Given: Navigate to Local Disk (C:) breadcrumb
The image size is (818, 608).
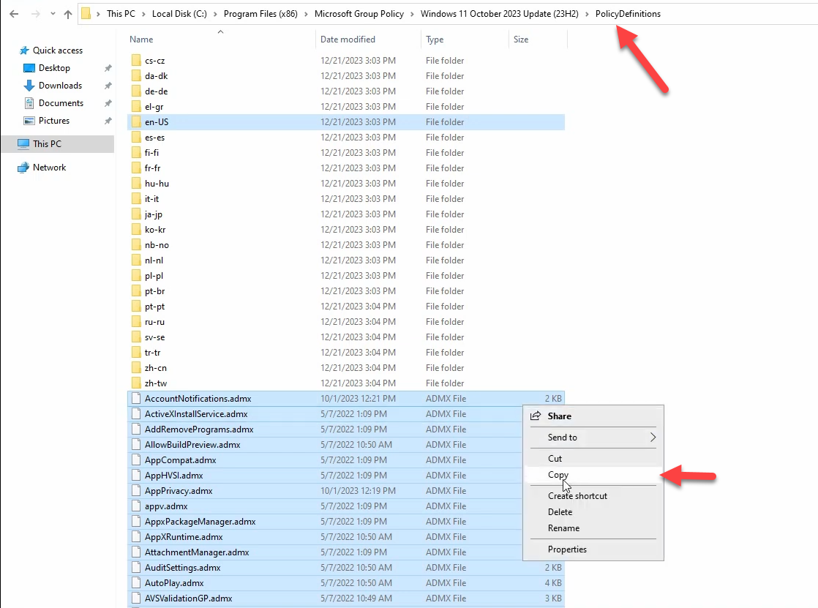Looking at the screenshot, I should click(x=179, y=14).
